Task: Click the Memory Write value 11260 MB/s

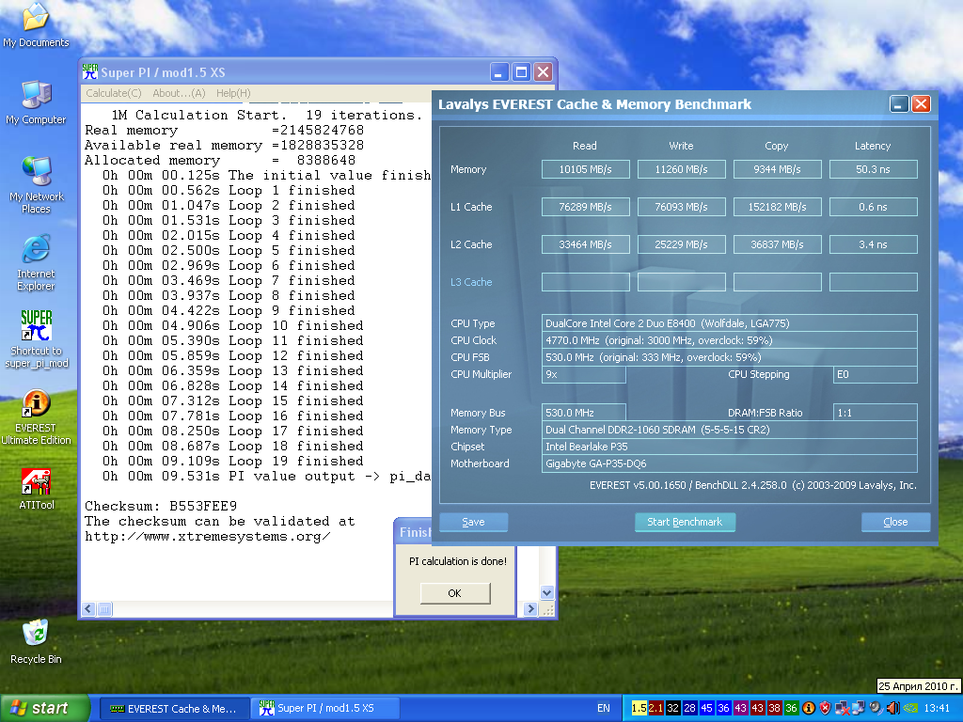Action: [681, 169]
